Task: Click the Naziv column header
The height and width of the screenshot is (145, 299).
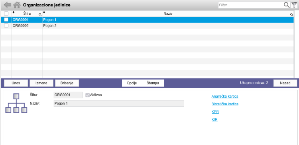Action: coord(168,14)
